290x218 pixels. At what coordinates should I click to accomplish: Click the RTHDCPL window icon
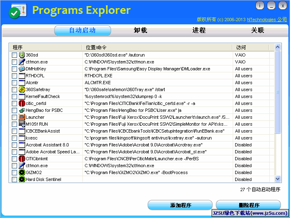pyautogui.click(x=22, y=76)
